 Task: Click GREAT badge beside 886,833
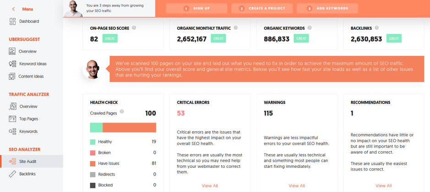coord(301,38)
